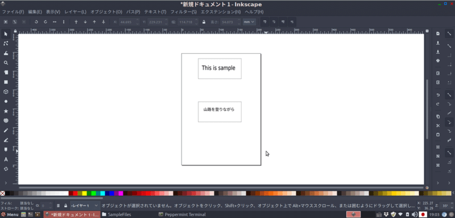
Task: Lower selection one step
Action: 85,22
